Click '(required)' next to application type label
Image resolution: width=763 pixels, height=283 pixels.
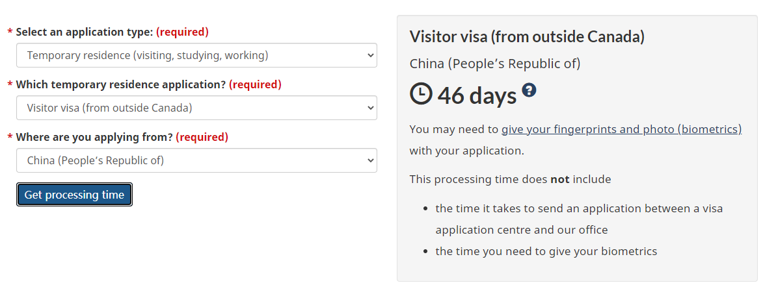182,32
